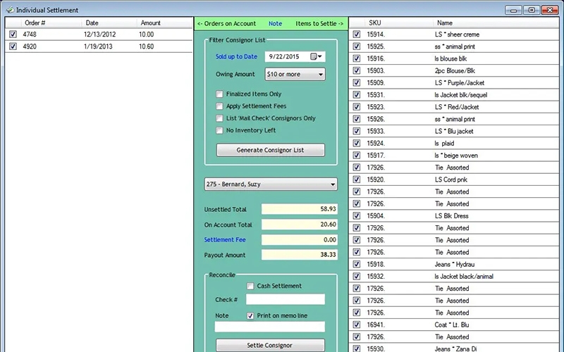The image size is (564, 352).
Task: Enable Finalized Items Only checkbox
Action: coord(221,94)
